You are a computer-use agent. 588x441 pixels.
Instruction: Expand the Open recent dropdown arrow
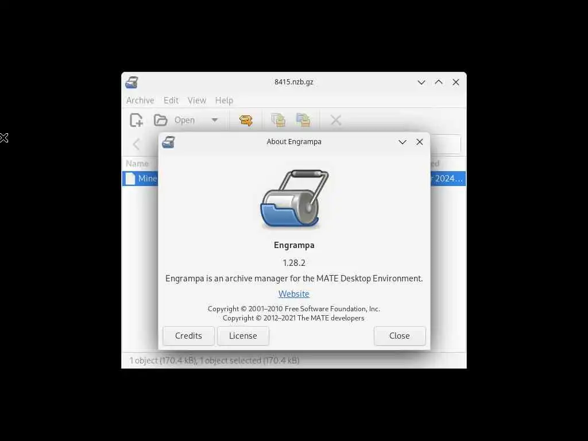[x=215, y=120]
